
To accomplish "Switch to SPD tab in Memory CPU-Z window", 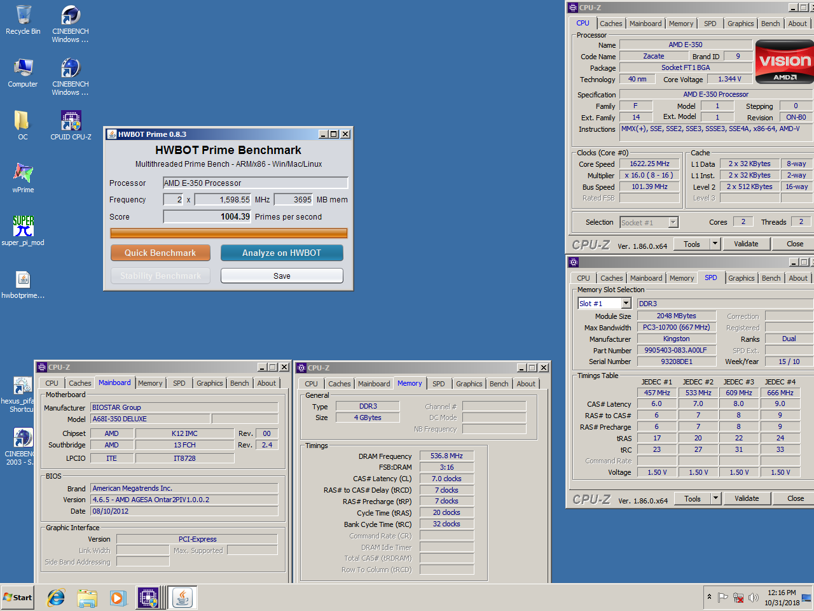I will (x=439, y=384).
